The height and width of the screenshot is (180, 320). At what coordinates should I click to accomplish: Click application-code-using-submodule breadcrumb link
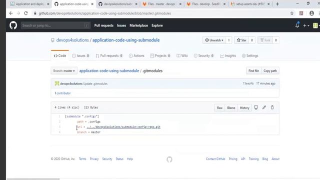click(109, 71)
